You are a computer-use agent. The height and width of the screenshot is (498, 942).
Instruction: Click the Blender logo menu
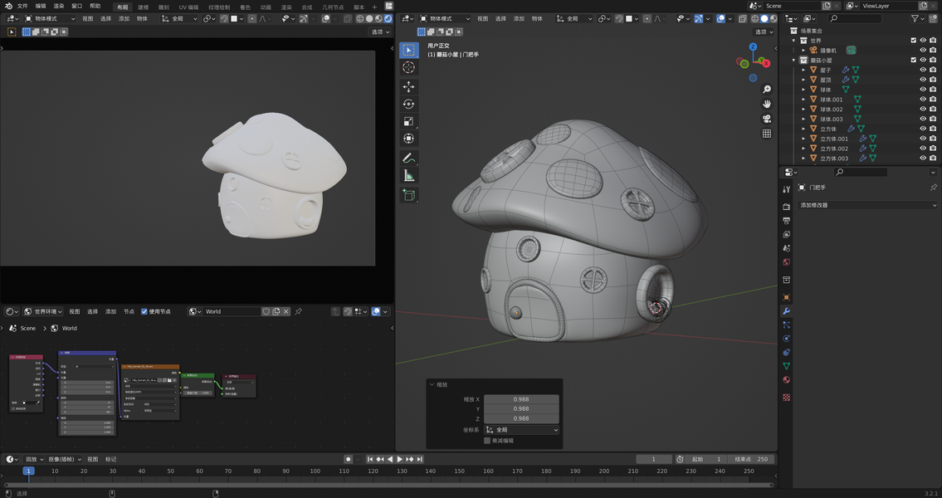[x=8, y=6]
